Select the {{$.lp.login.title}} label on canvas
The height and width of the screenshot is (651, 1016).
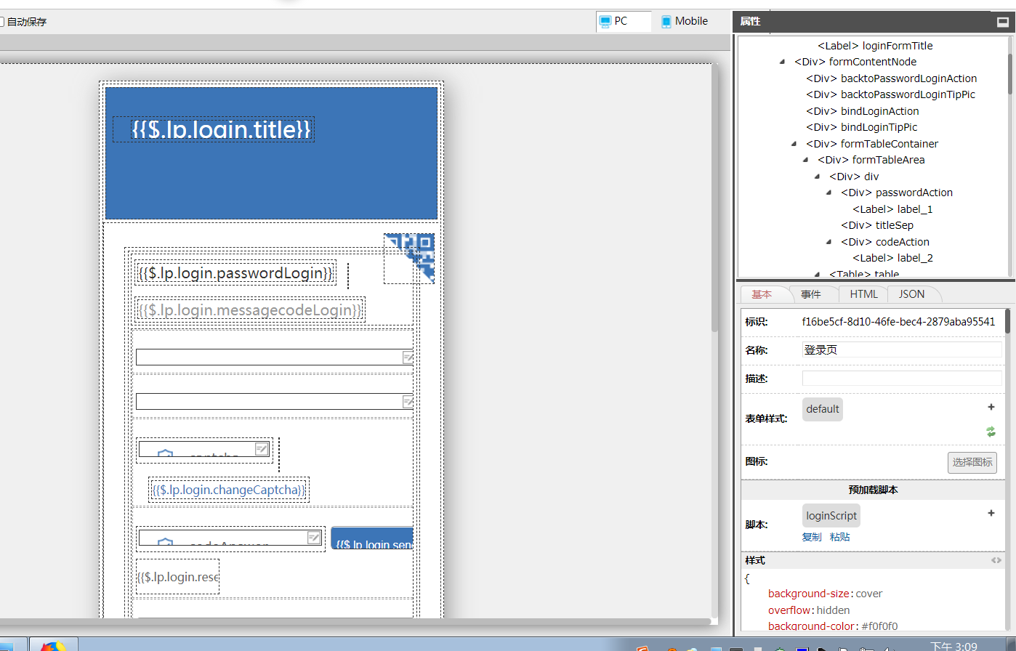(222, 129)
